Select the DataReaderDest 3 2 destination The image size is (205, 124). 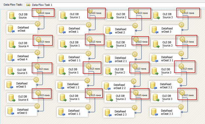click(x=164, y=86)
